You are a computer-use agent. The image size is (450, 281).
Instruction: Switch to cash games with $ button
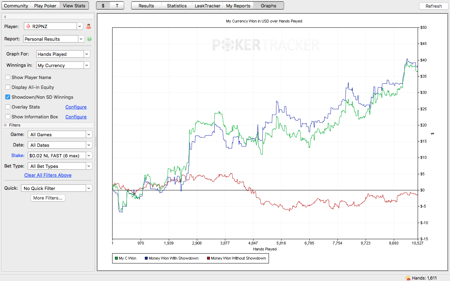pyautogui.click(x=103, y=6)
